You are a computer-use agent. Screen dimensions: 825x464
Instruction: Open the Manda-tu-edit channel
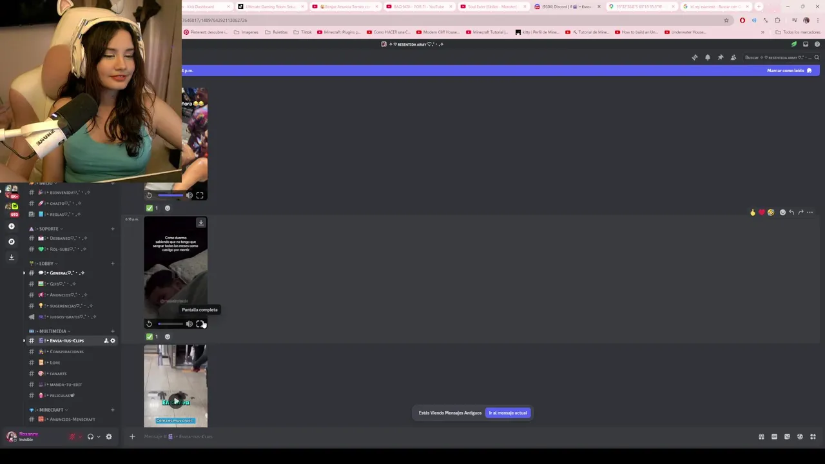coord(71,385)
